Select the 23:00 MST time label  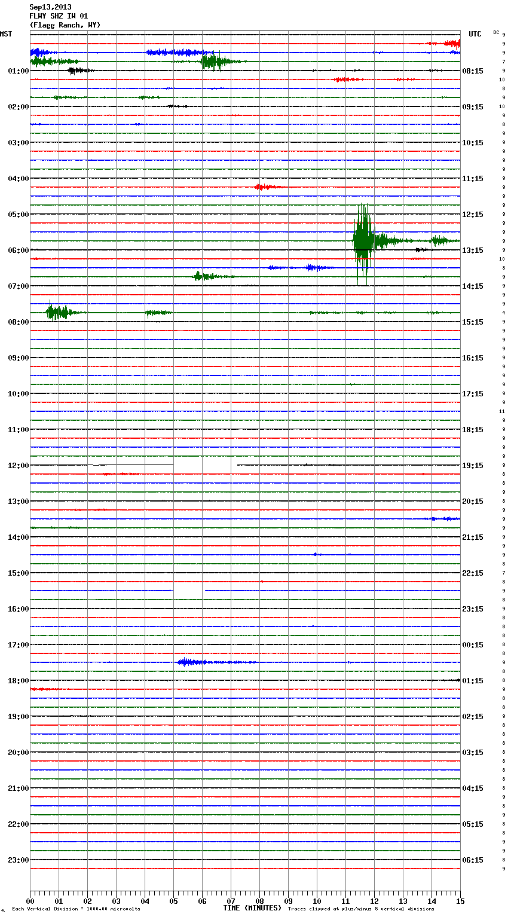[19, 860]
